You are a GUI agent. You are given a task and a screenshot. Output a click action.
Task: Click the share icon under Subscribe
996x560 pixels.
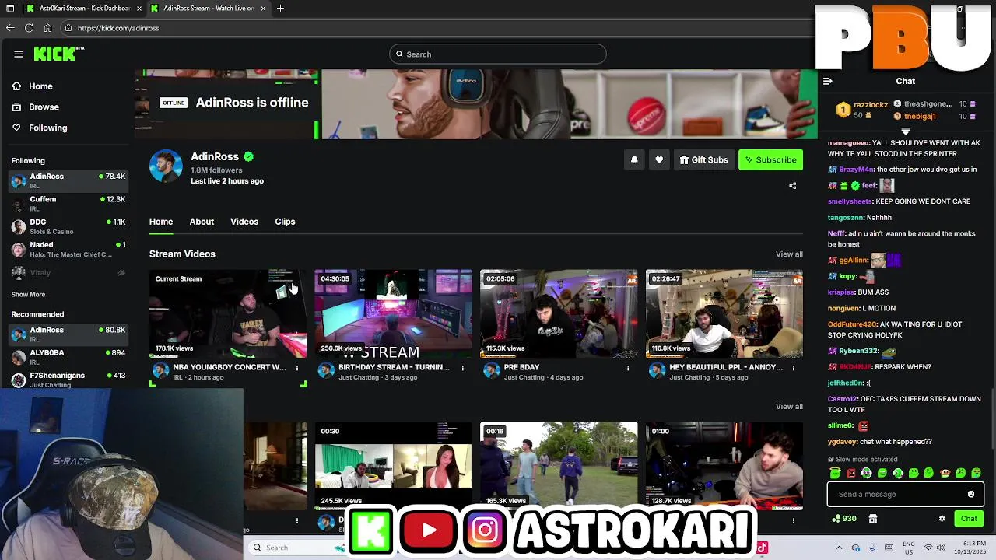(792, 186)
